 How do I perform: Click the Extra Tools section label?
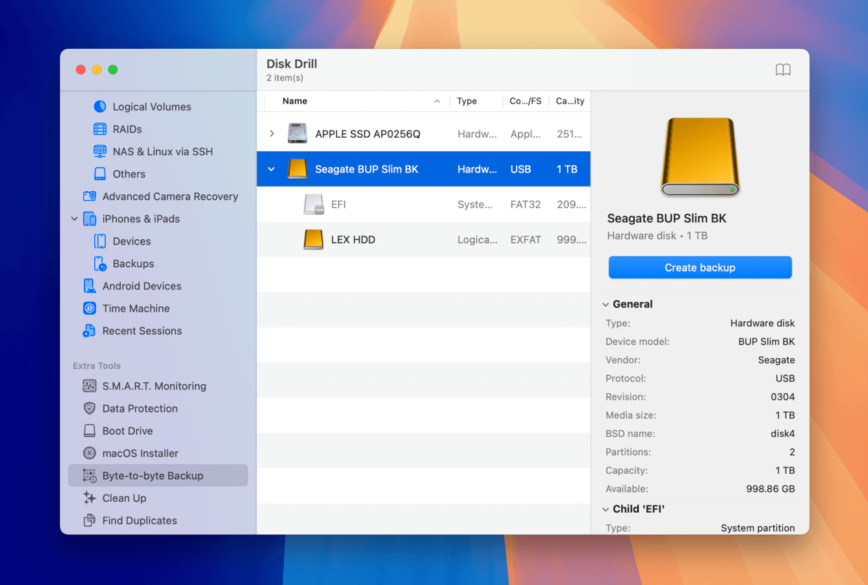97,366
